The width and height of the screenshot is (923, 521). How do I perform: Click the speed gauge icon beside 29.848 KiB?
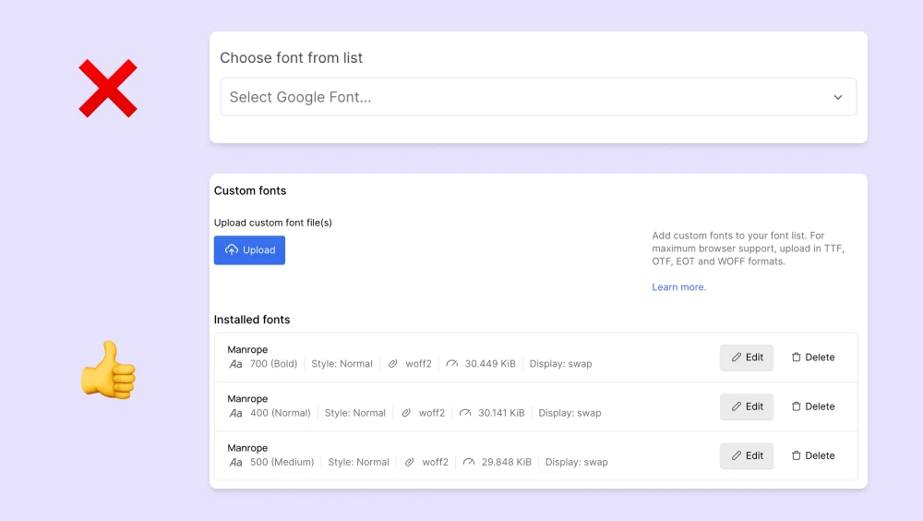coord(469,462)
